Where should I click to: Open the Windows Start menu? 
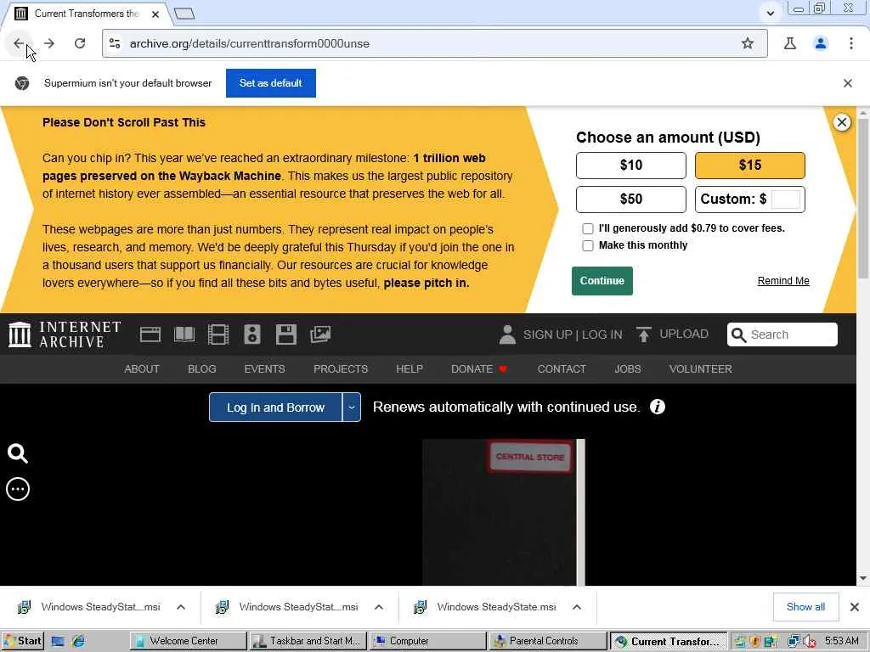tap(22, 641)
